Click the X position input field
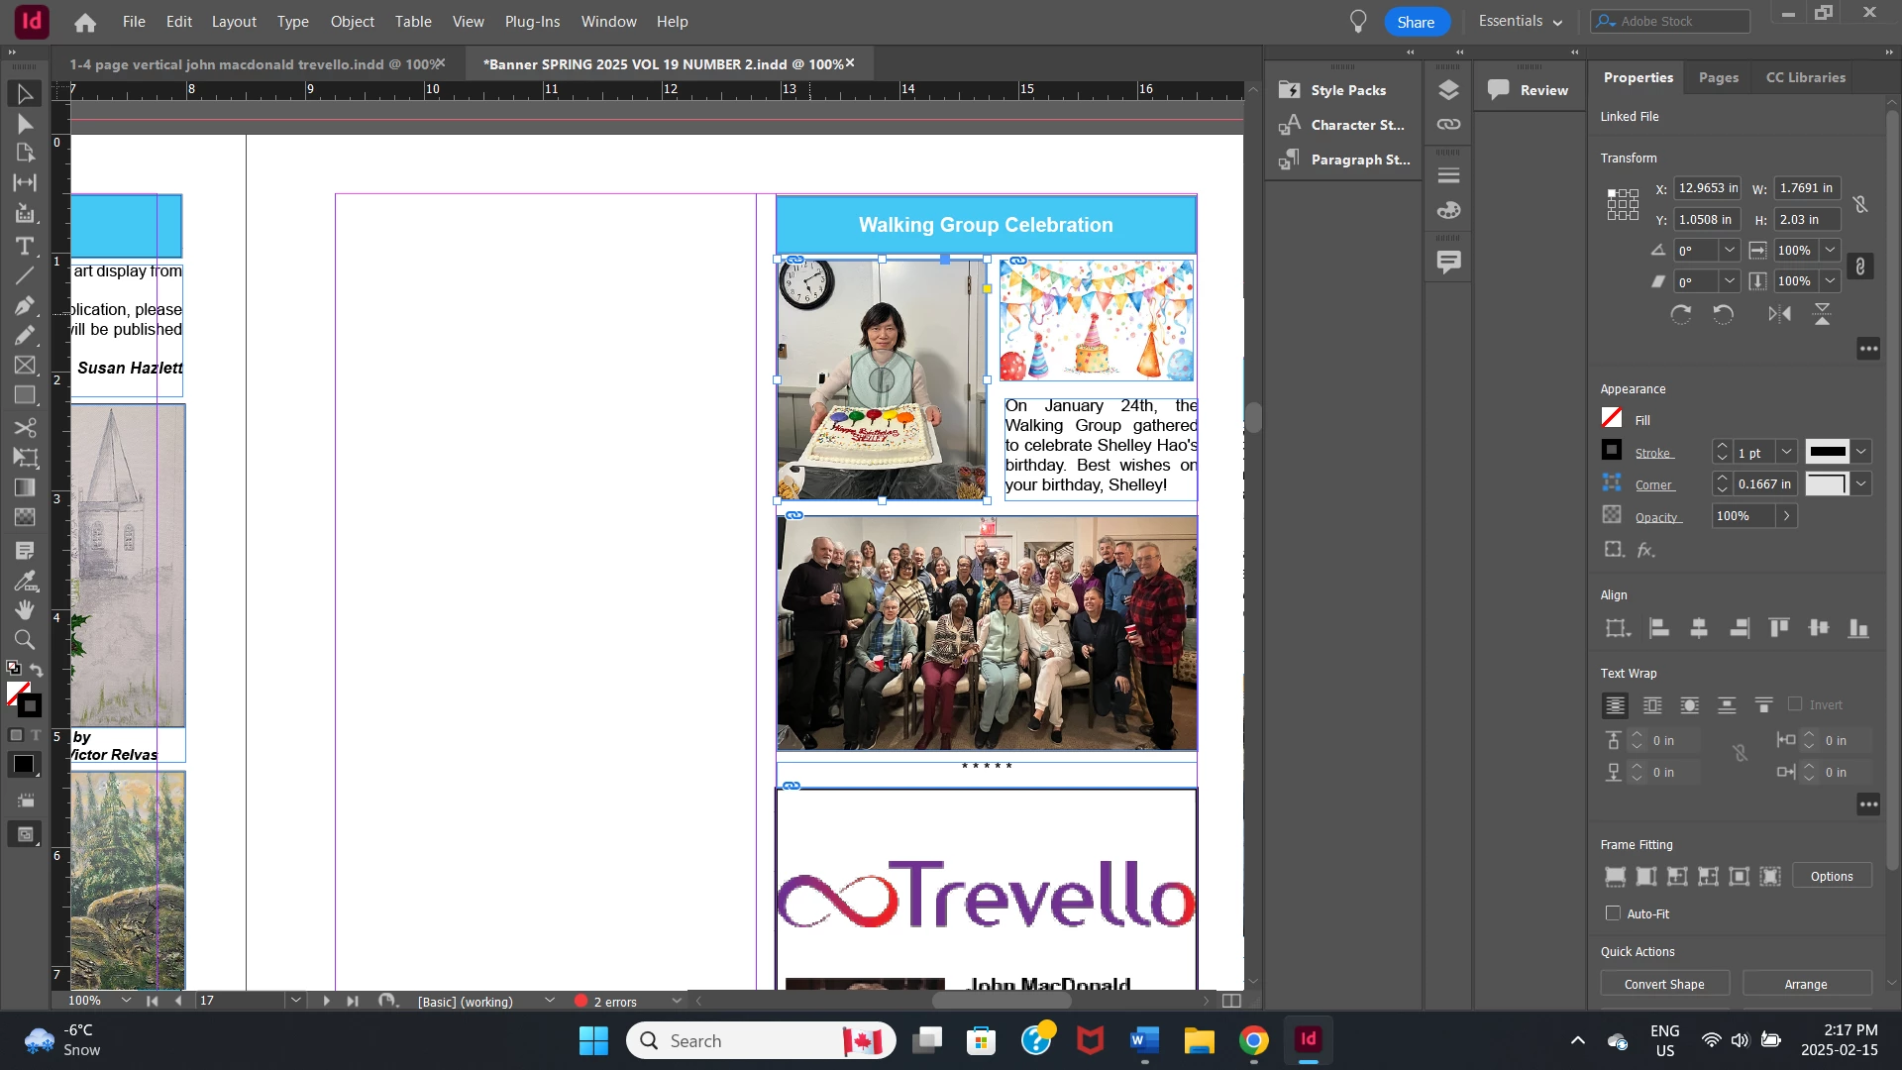 [1708, 188]
